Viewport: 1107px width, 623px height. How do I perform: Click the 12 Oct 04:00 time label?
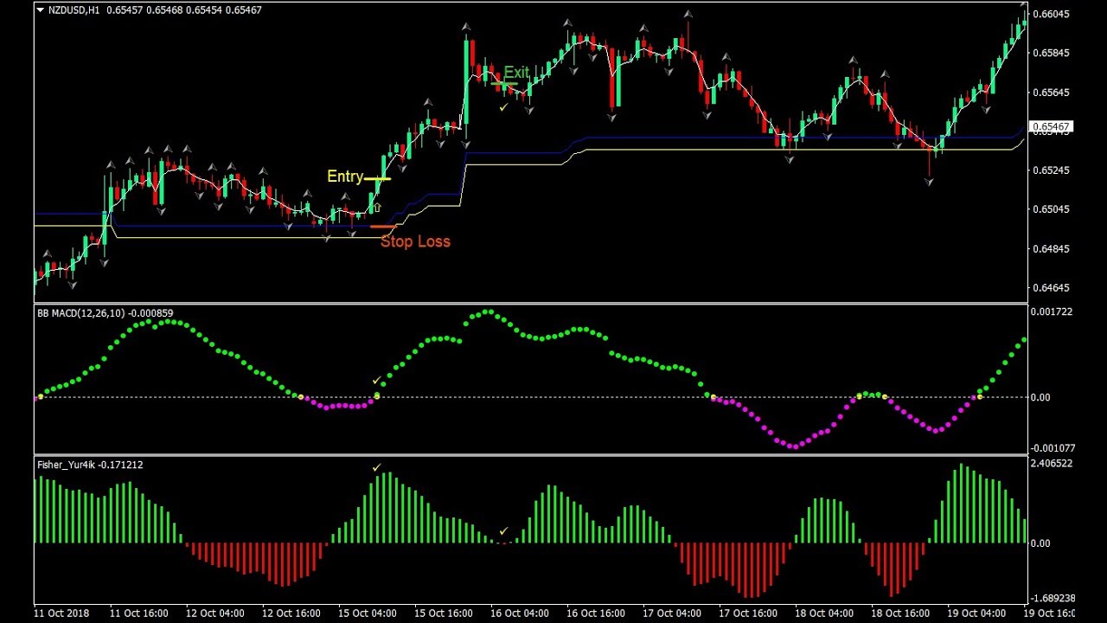(x=214, y=614)
